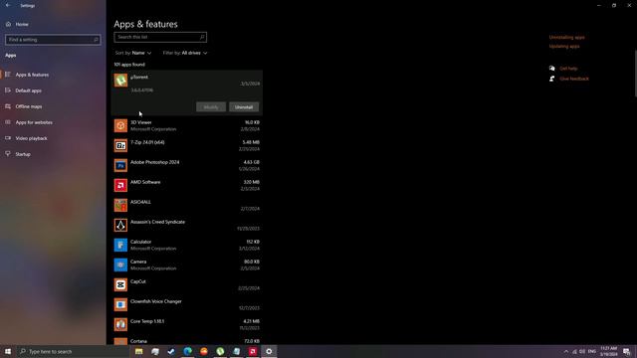The image size is (637, 358).
Task: Click the Give feedback link
Action: pos(574,79)
